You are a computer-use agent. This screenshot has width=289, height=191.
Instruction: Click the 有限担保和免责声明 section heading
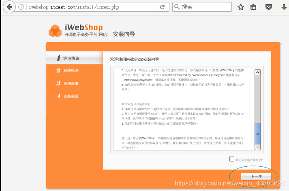138,104
